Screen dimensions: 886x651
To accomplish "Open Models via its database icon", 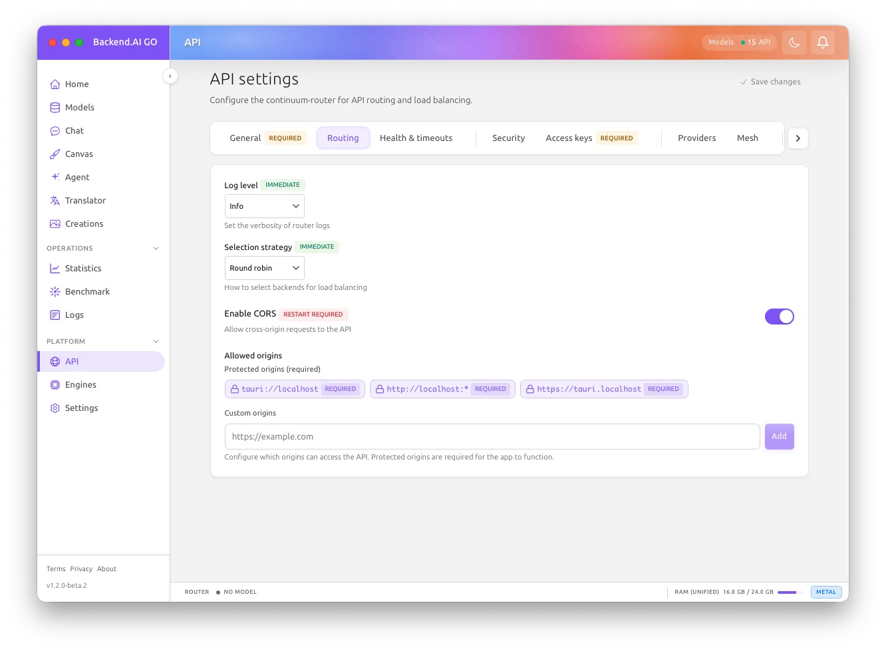I will click(55, 108).
